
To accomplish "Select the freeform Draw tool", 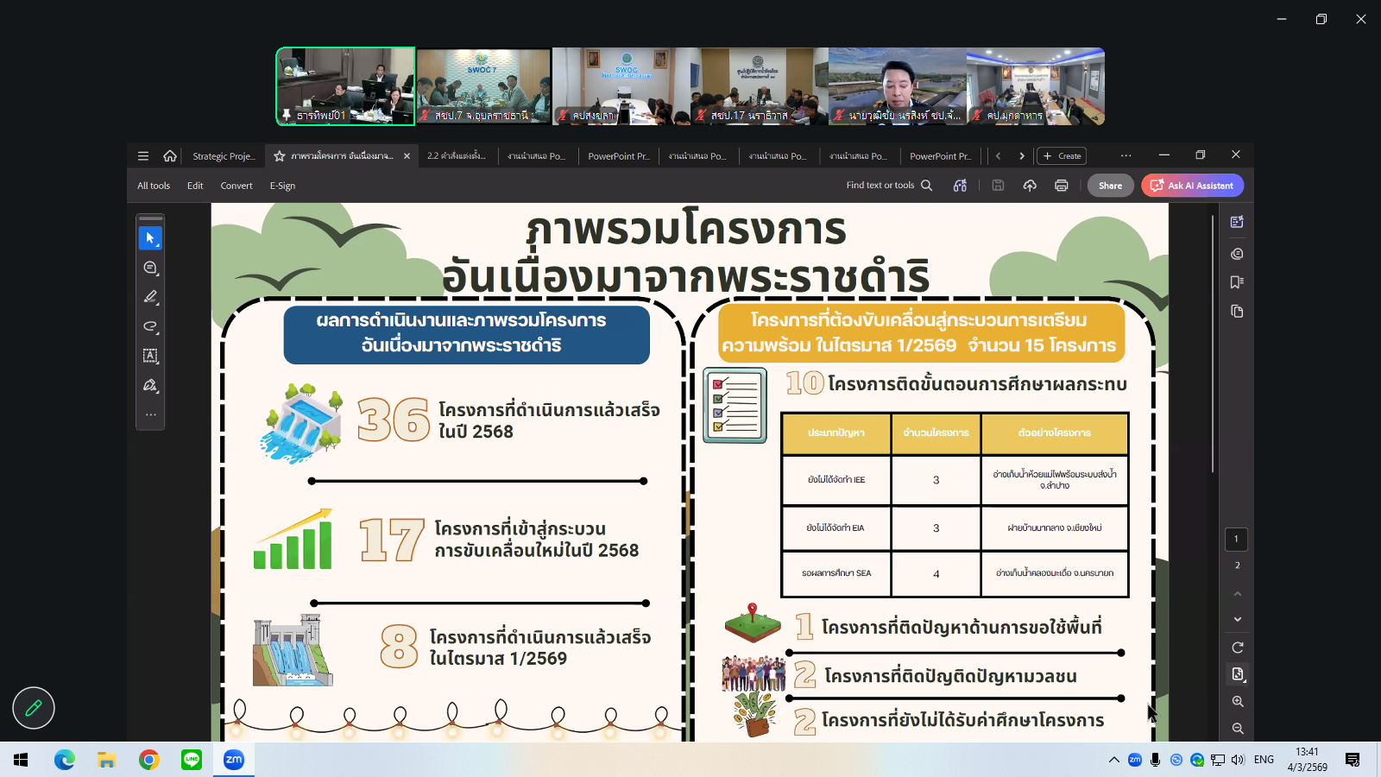I will click(150, 326).
